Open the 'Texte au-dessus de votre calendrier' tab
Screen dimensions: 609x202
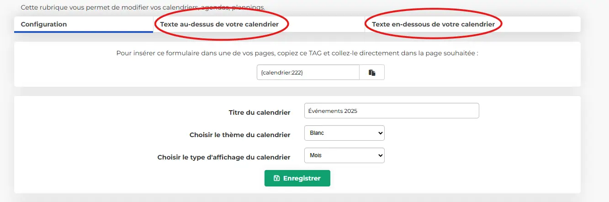coord(219,24)
